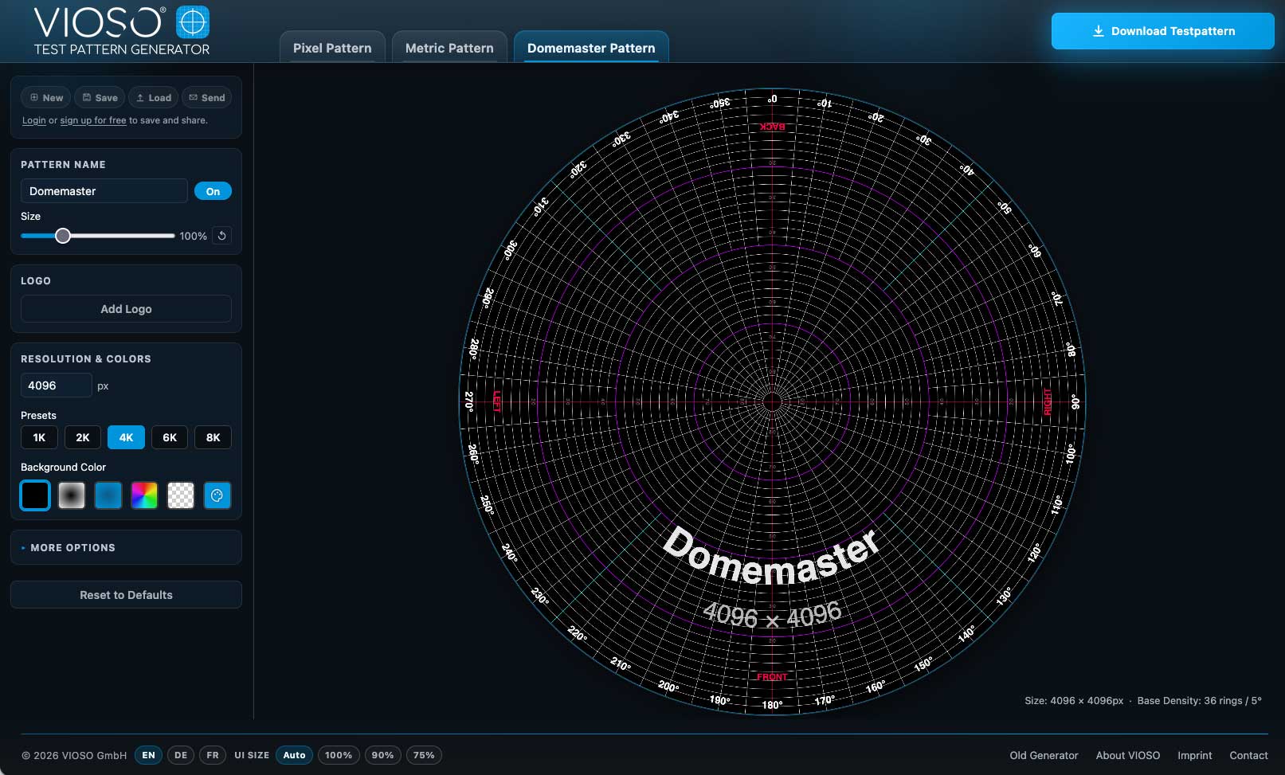Choose the rainbow gradient background swatch
The image size is (1285, 775).
coord(144,495)
